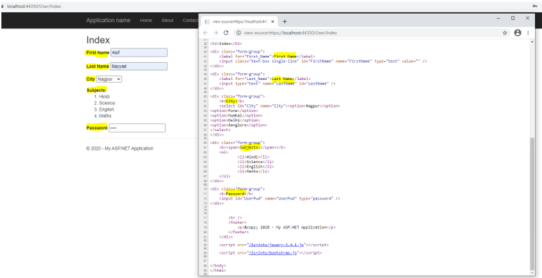
Task: Go back in the view-source browser window
Action: pyautogui.click(x=205, y=33)
